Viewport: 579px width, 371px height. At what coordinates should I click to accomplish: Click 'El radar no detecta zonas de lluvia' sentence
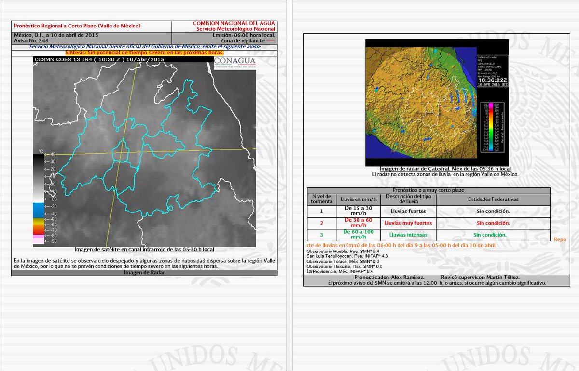coord(445,174)
